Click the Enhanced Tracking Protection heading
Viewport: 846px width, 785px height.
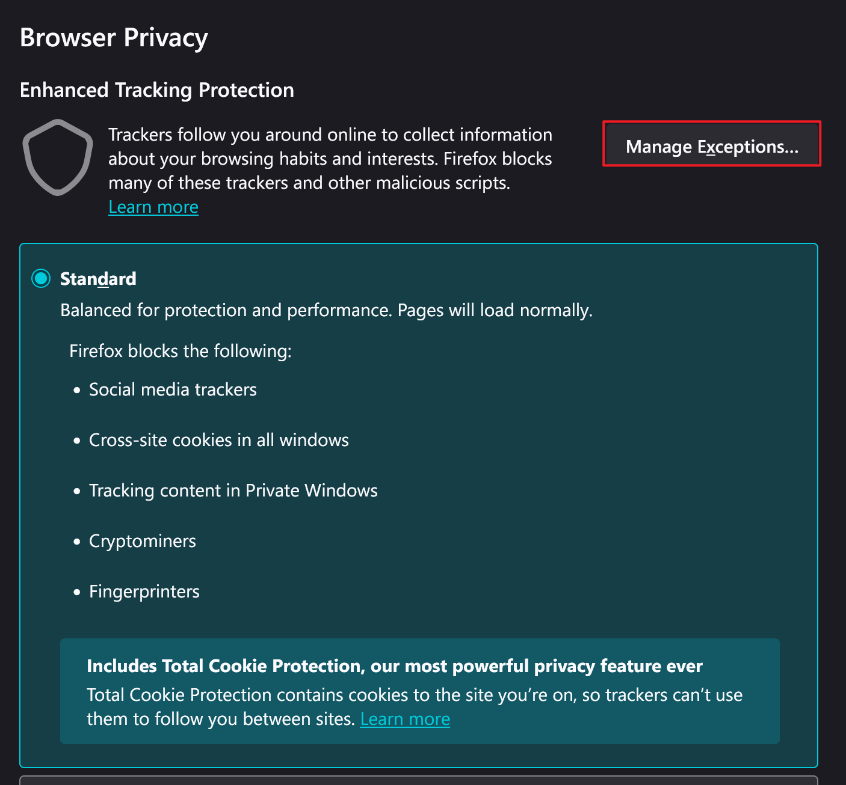(156, 90)
